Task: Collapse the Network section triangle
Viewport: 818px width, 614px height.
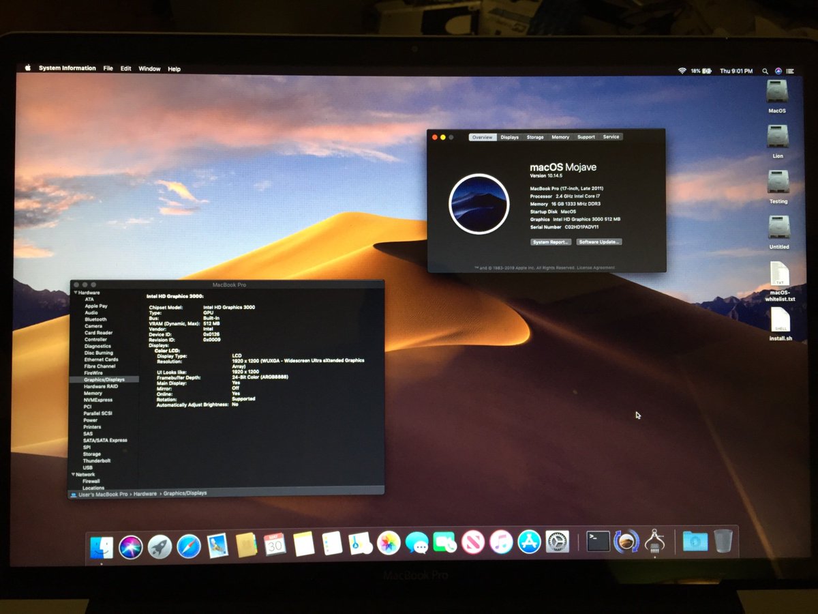Action: (74, 474)
